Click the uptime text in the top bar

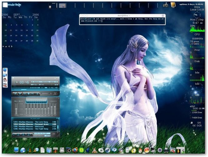click(191, 4)
